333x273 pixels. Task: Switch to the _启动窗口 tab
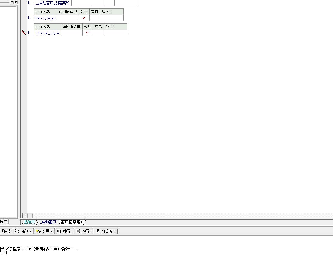pos(48,222)
